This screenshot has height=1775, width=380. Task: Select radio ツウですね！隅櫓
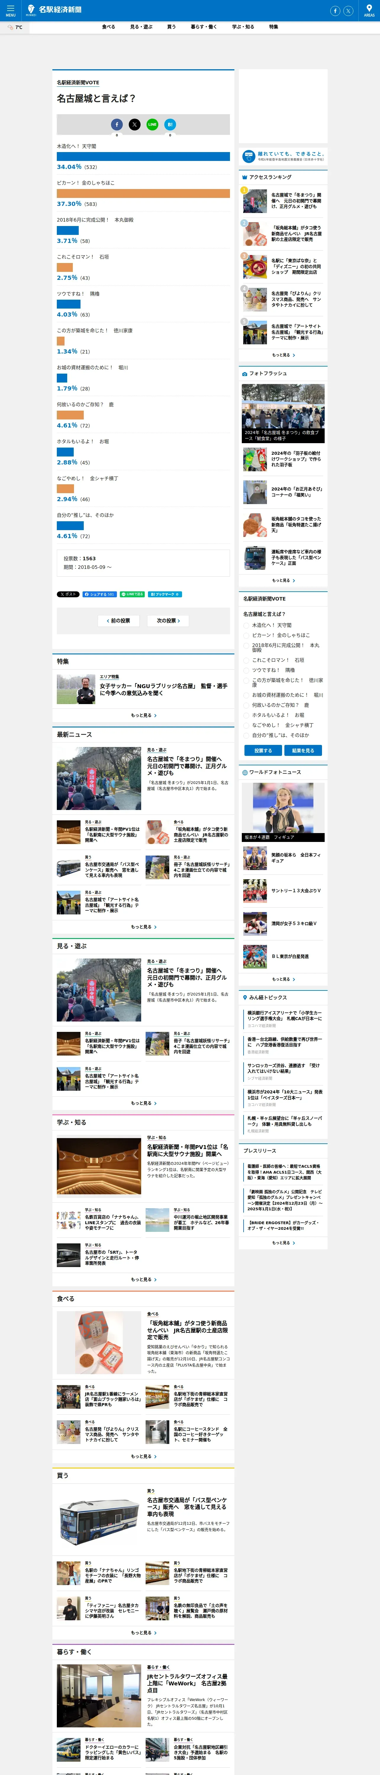coord(246,670)
